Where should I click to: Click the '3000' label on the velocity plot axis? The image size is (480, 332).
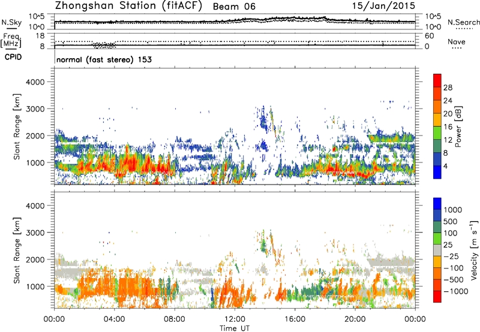pos(35,233)
